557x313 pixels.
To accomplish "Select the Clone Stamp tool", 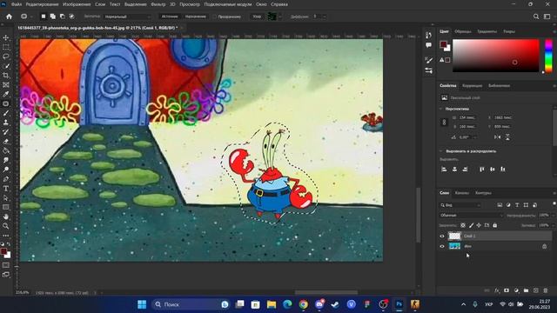I will click(6, 123).
